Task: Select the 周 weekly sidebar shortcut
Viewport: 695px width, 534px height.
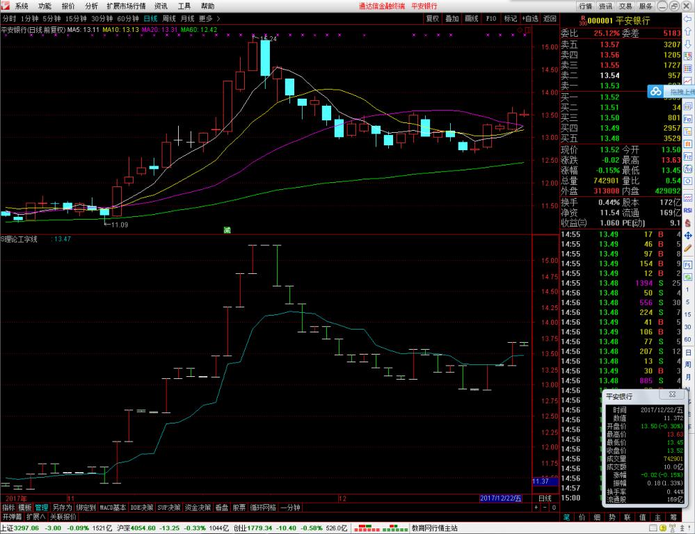Action: click(687, 364)
